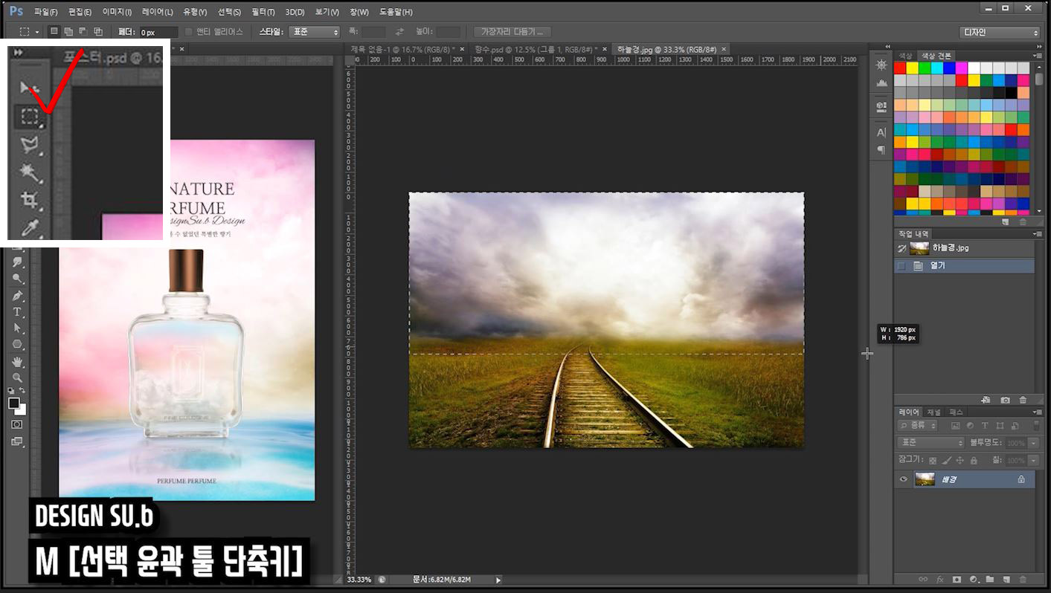1051x593 pixels.
Task: Open the 불투명도 opacity slider arrow
Action: coord(1034,443)
